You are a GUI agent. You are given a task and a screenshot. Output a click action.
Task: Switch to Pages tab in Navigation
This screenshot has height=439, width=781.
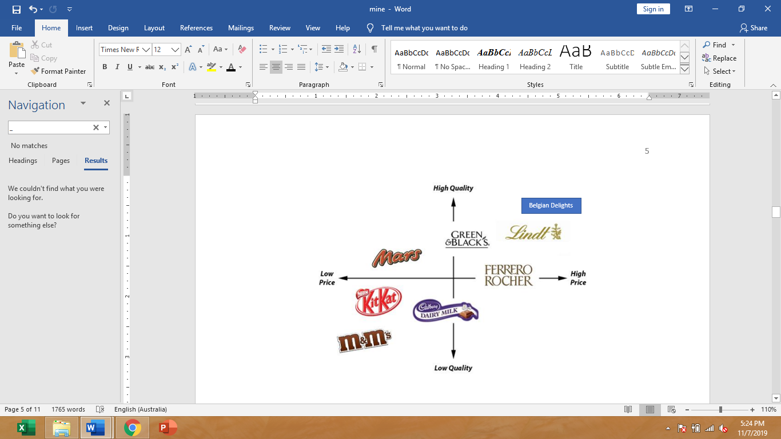[x=61, y=161]
